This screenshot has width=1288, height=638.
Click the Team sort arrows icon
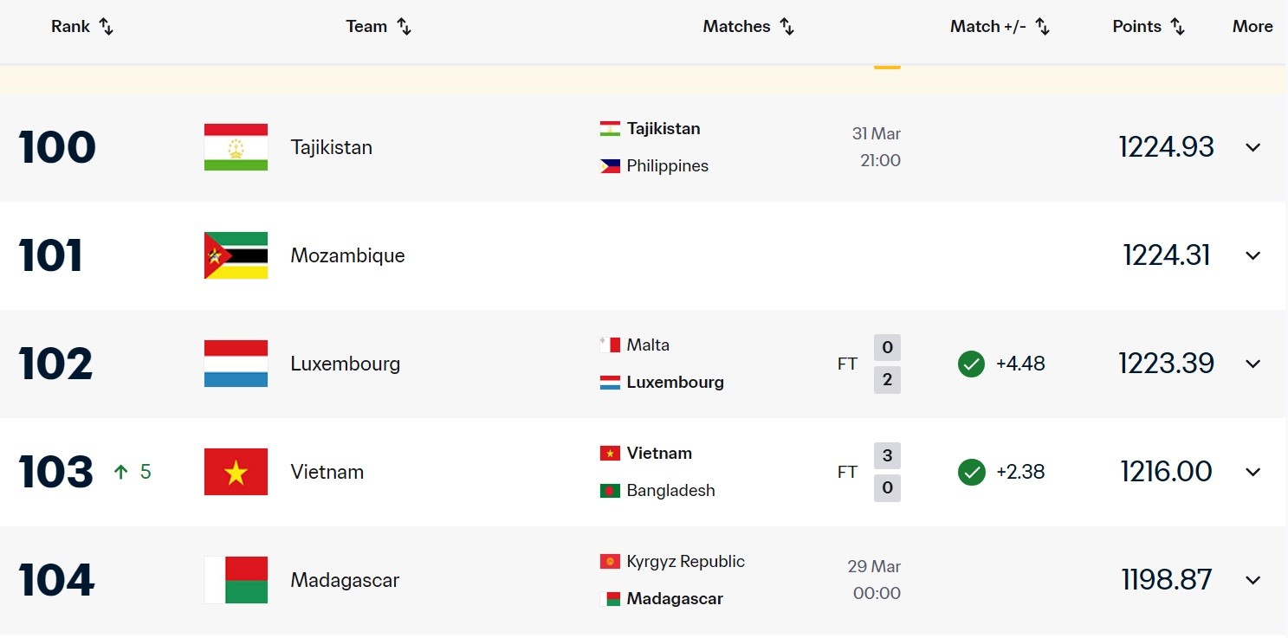404,27
